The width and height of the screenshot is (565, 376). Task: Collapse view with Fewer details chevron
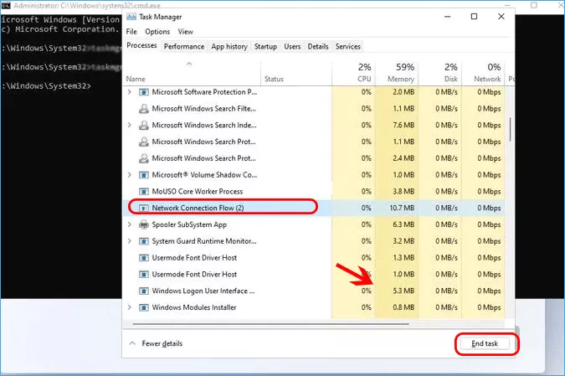coord(132,343)
